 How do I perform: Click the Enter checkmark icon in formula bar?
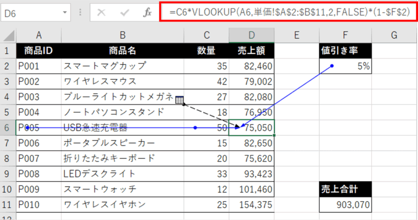pos(125,13)
